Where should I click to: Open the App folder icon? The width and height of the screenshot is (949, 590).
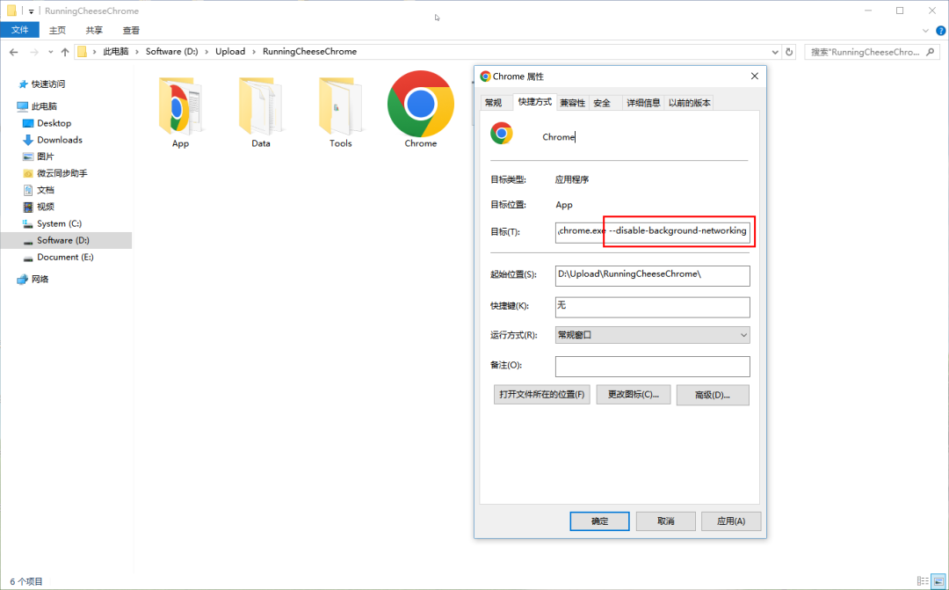180,106
